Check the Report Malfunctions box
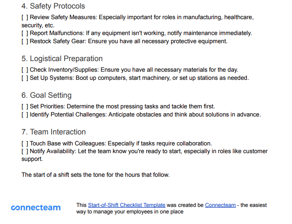 [x=25, y=33]
